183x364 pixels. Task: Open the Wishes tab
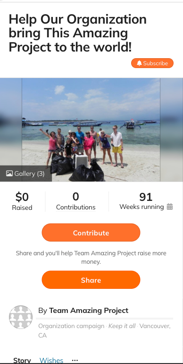click(x=51, y=361)
